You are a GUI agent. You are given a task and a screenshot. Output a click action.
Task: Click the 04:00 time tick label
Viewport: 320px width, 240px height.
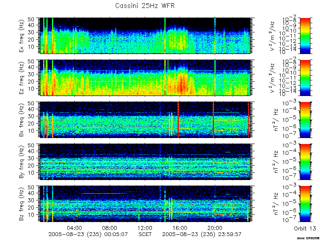[74, 228]
